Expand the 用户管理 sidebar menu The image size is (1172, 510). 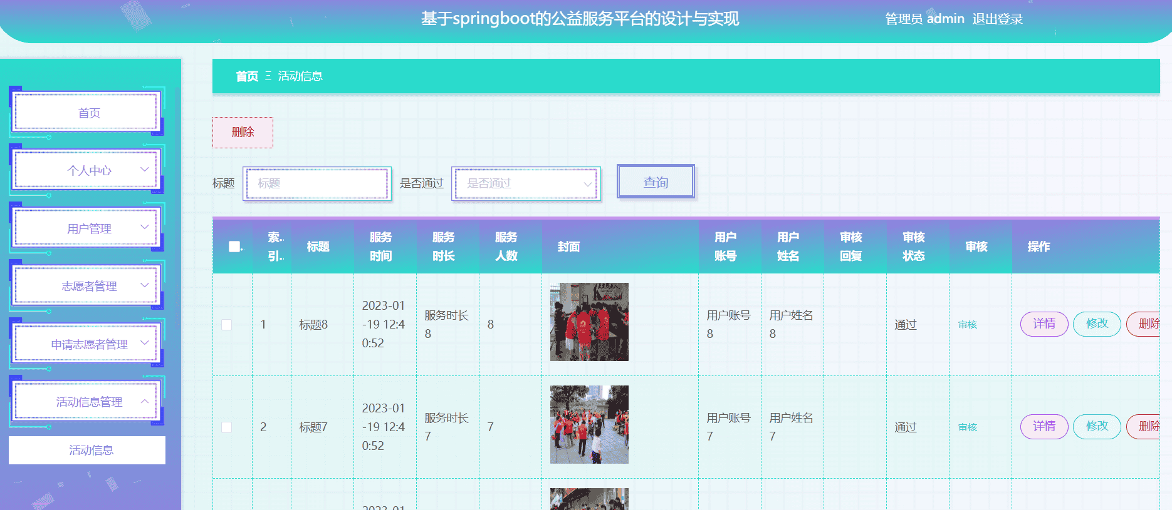coord(86,228)
